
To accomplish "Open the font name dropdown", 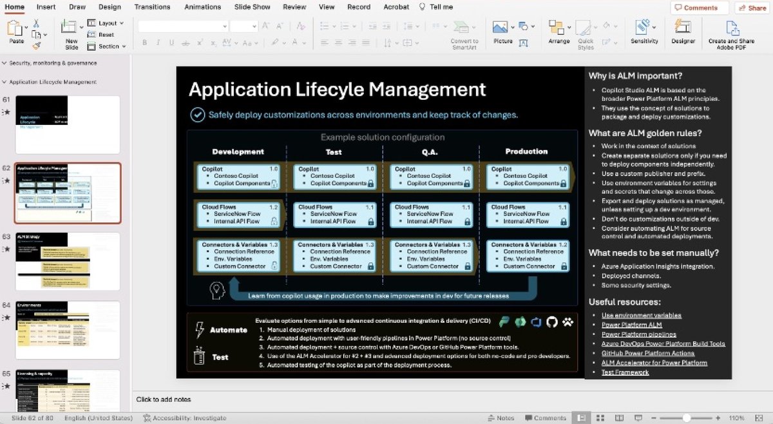I will [225, 26].
